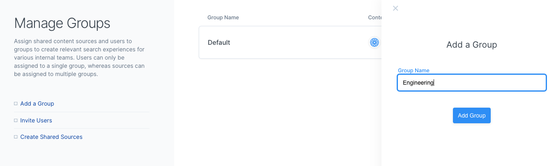The image size is (556, 166).
Task: Go to Create Shared Sources
Action: (x=51, y=137)
